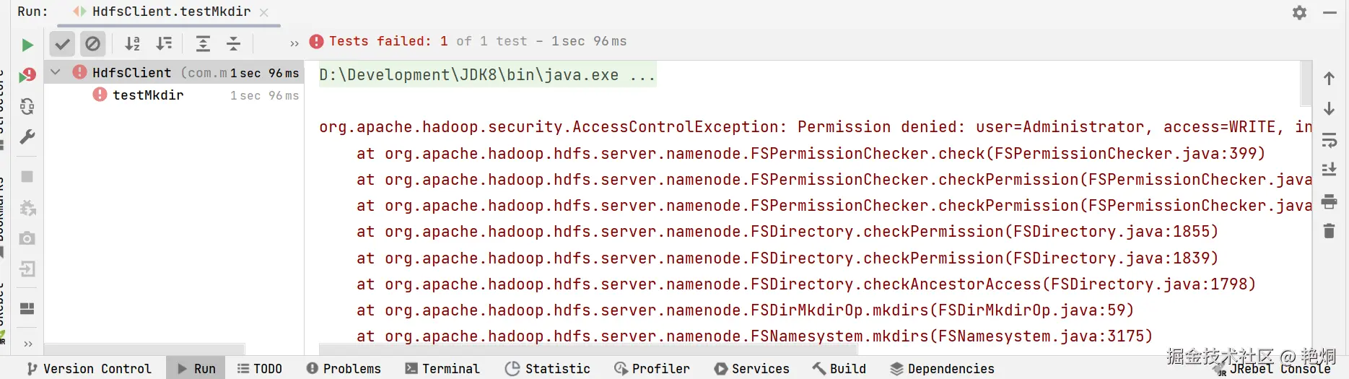Open the Terminal tool window tab
Screen dimensions: 1349x379
click(442, 369)
